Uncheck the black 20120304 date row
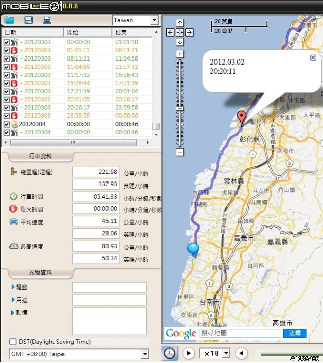The width and height of the screenshot is (323, 363). pyautogui.click(x=7, y=124)
